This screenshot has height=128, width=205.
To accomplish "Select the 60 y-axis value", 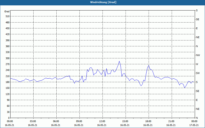I will [8, 106].
